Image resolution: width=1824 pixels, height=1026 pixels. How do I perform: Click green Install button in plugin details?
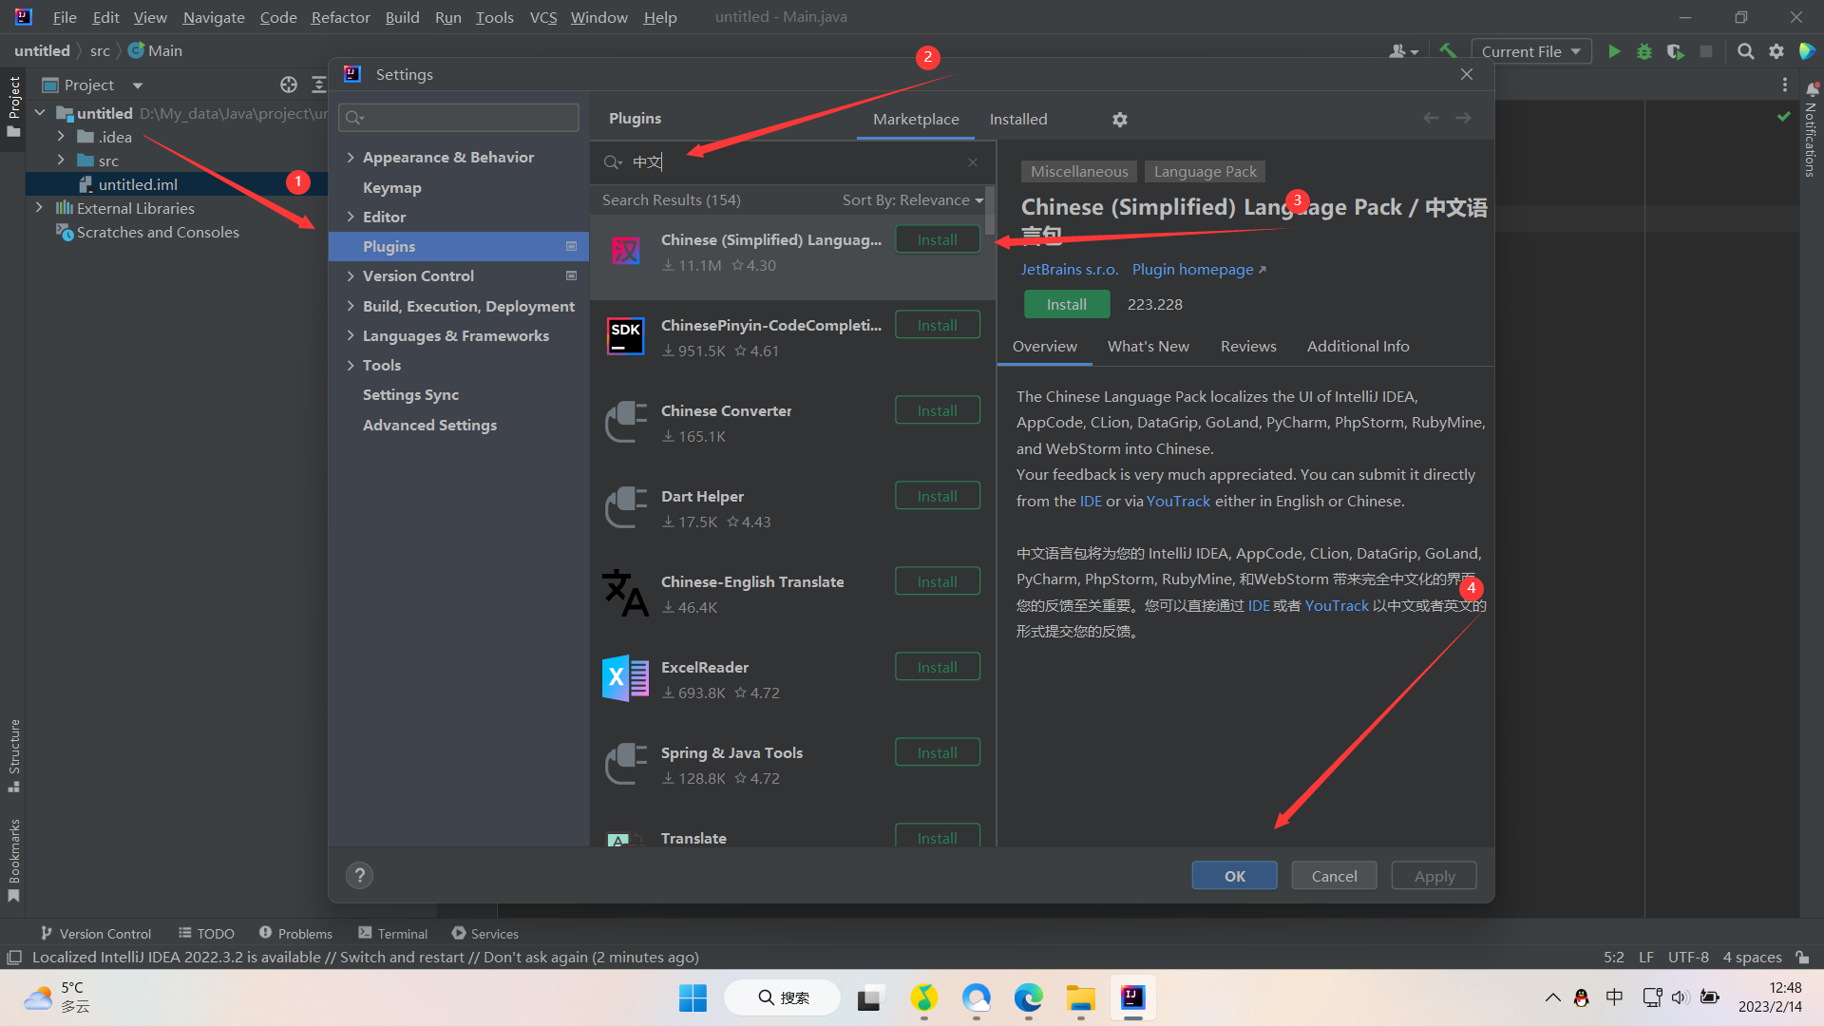1066,304
